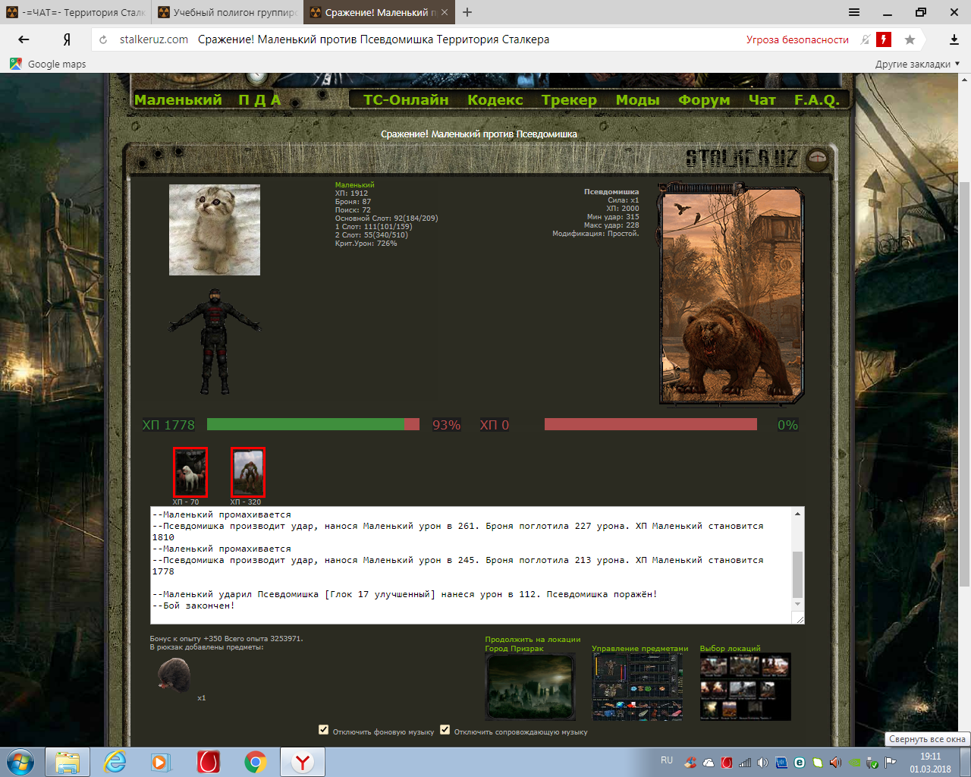Click the bookmark star icon
The width and height of the screenshot is (971, 777).
click(910, 39)
